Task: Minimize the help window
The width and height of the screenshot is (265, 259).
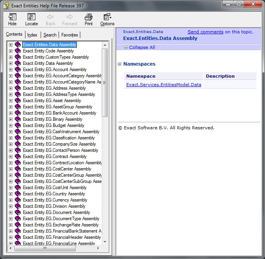Action: (x=228, y=4)
